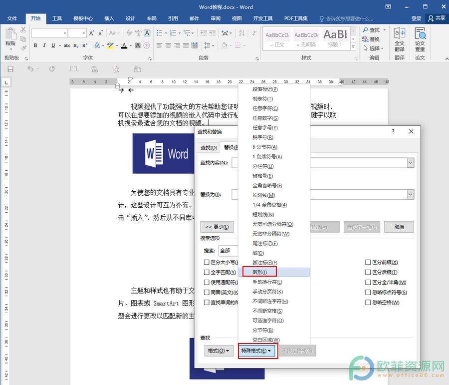Screen dimensions: 449x385
Task: Apply Underline formatting
Action: point(53,45)
